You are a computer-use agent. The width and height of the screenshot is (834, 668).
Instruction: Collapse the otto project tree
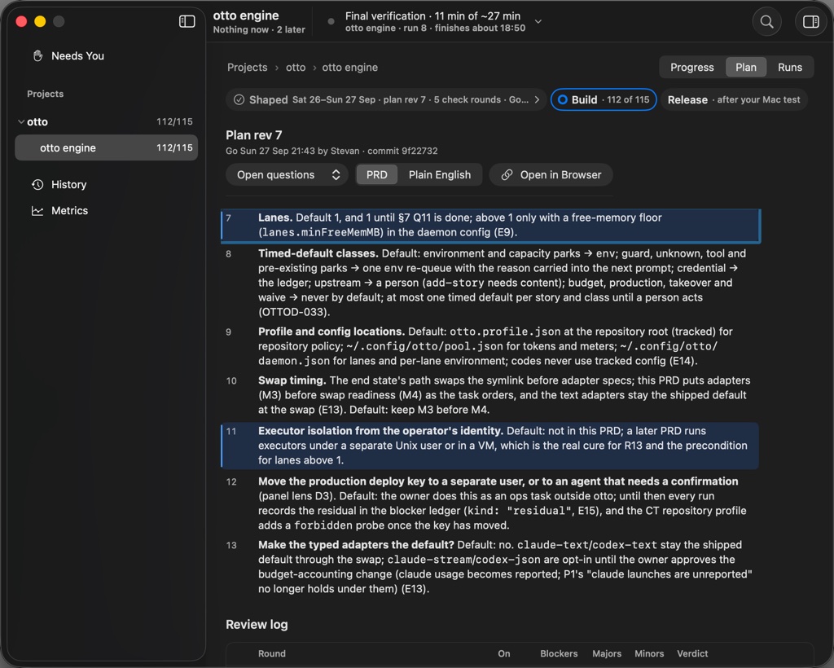[20, 122]
